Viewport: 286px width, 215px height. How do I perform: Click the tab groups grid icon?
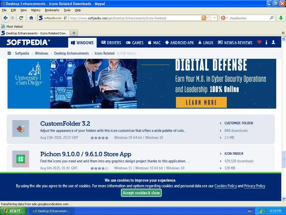click(283, 33)
